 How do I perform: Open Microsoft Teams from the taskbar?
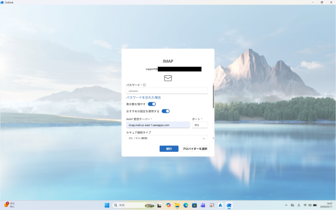pos(203,205)
